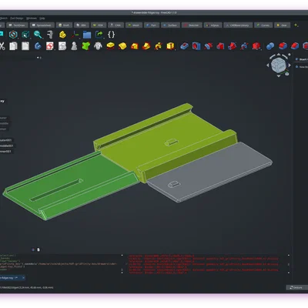
Task: Click the yellow Pad feature icon
Action: point(110,46)
